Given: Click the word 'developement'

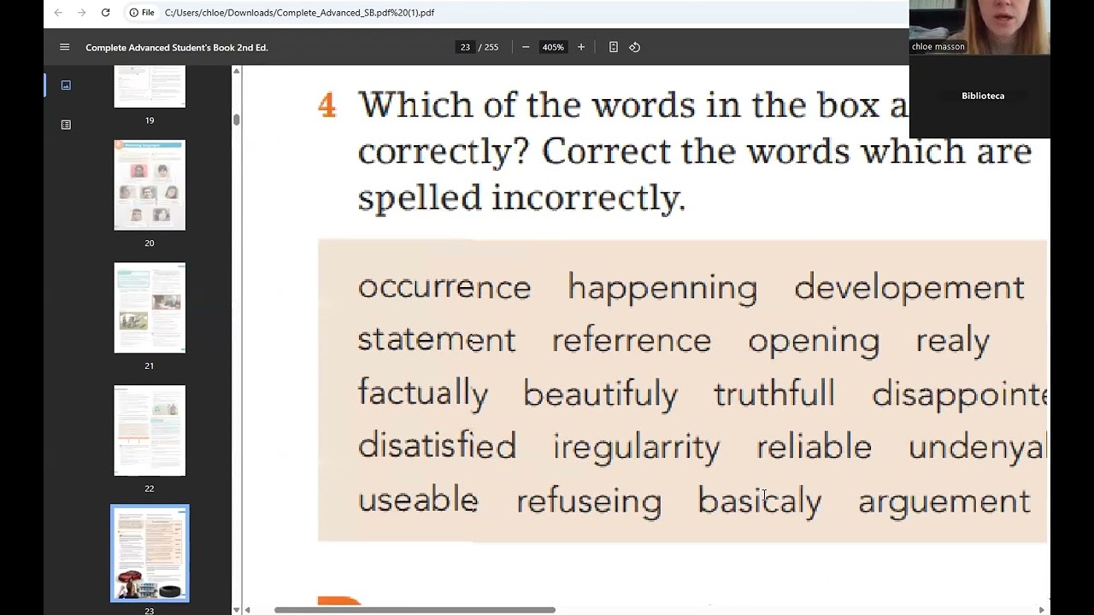Looking at the screenshot, I should [x=909, y=289].
